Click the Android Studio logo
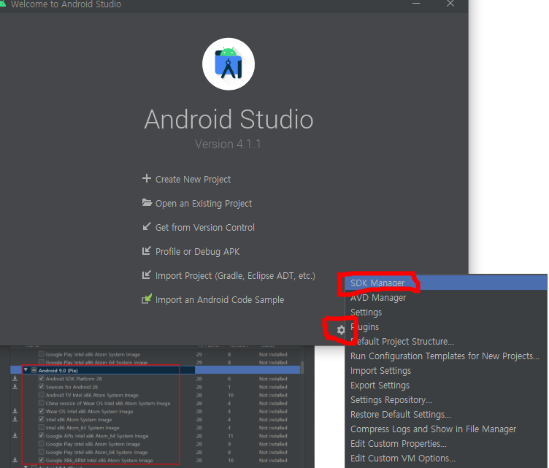 click(229, 64)
